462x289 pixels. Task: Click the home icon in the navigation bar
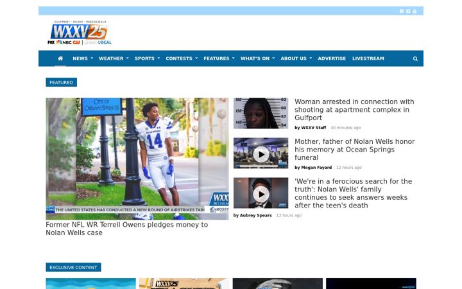[x=60, y=58]
